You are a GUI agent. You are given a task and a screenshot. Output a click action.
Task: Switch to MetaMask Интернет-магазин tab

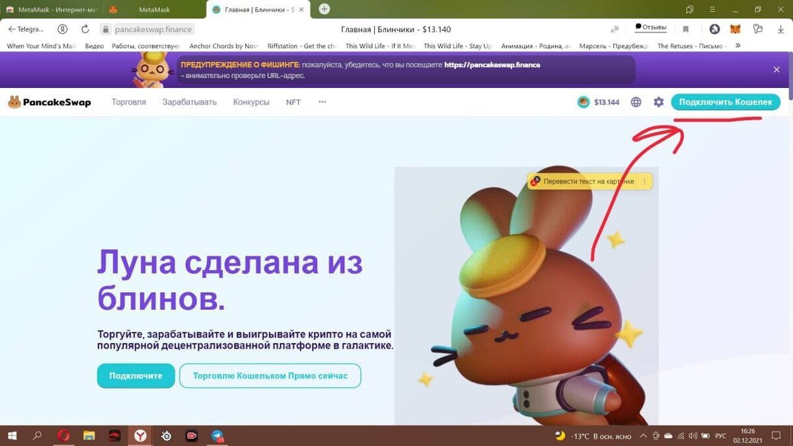click(x=50, y=9)
